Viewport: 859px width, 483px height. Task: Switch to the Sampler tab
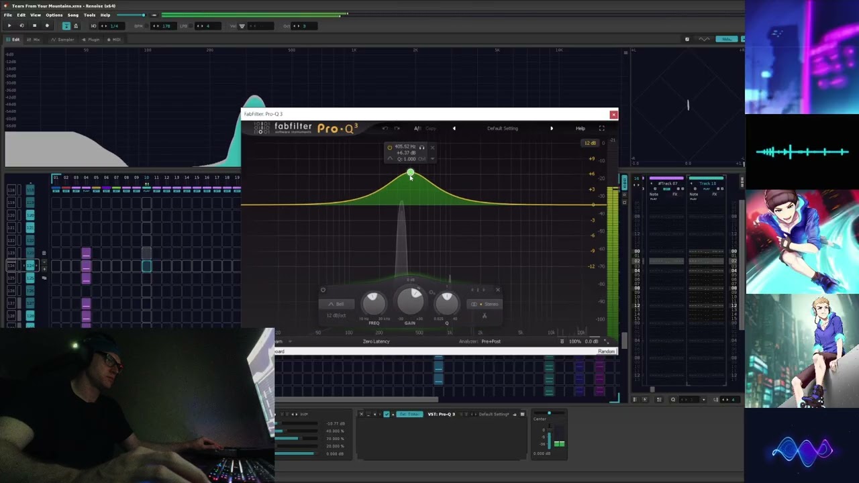[x=63, y=40]
